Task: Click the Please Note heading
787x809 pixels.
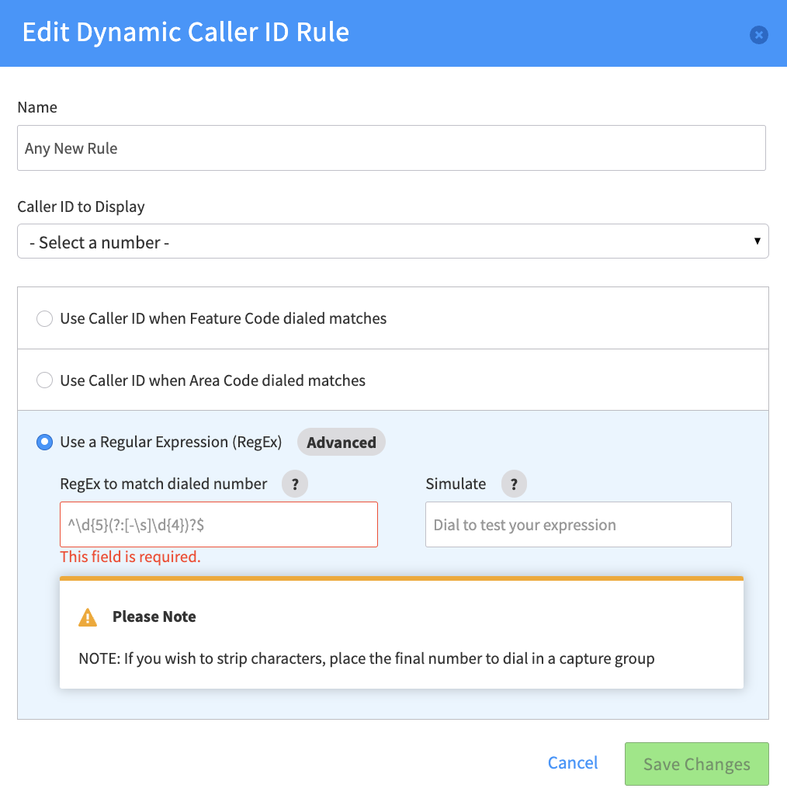Action: point(154,616)
